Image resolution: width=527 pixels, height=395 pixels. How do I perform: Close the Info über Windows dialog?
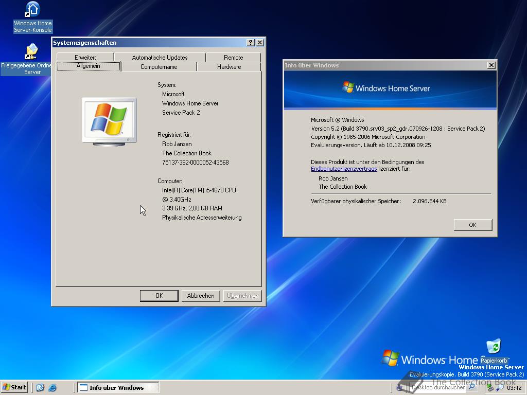[491, 65]
